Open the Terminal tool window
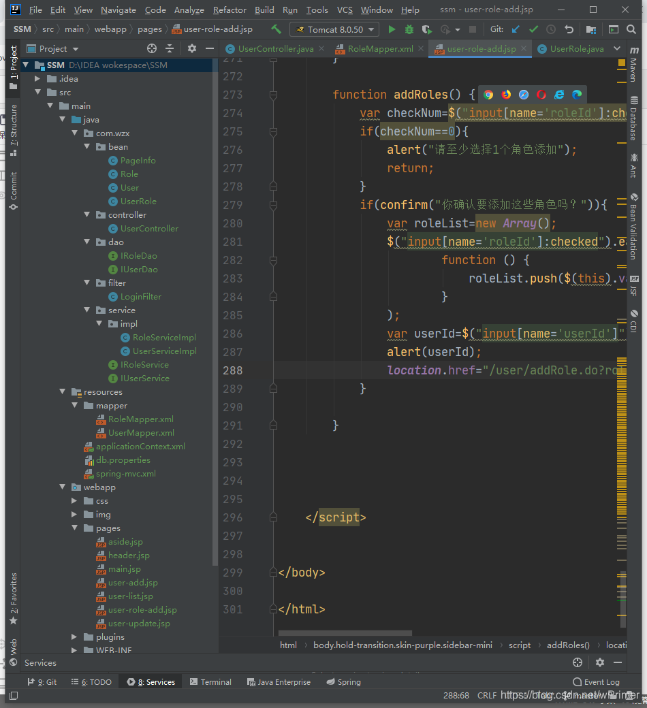647x708 pixels. click(210, 682)
